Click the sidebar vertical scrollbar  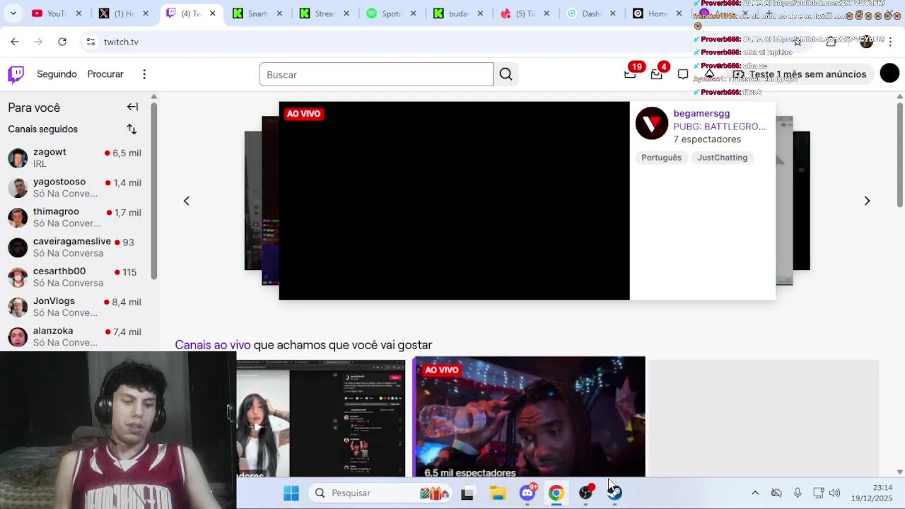coord(153,191)
